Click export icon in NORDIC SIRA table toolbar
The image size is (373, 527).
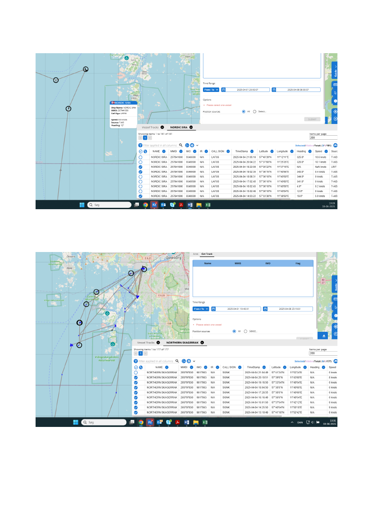click(187, 145)
